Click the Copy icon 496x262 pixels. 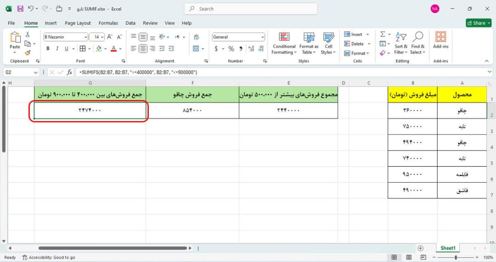(x=28, y=44)
